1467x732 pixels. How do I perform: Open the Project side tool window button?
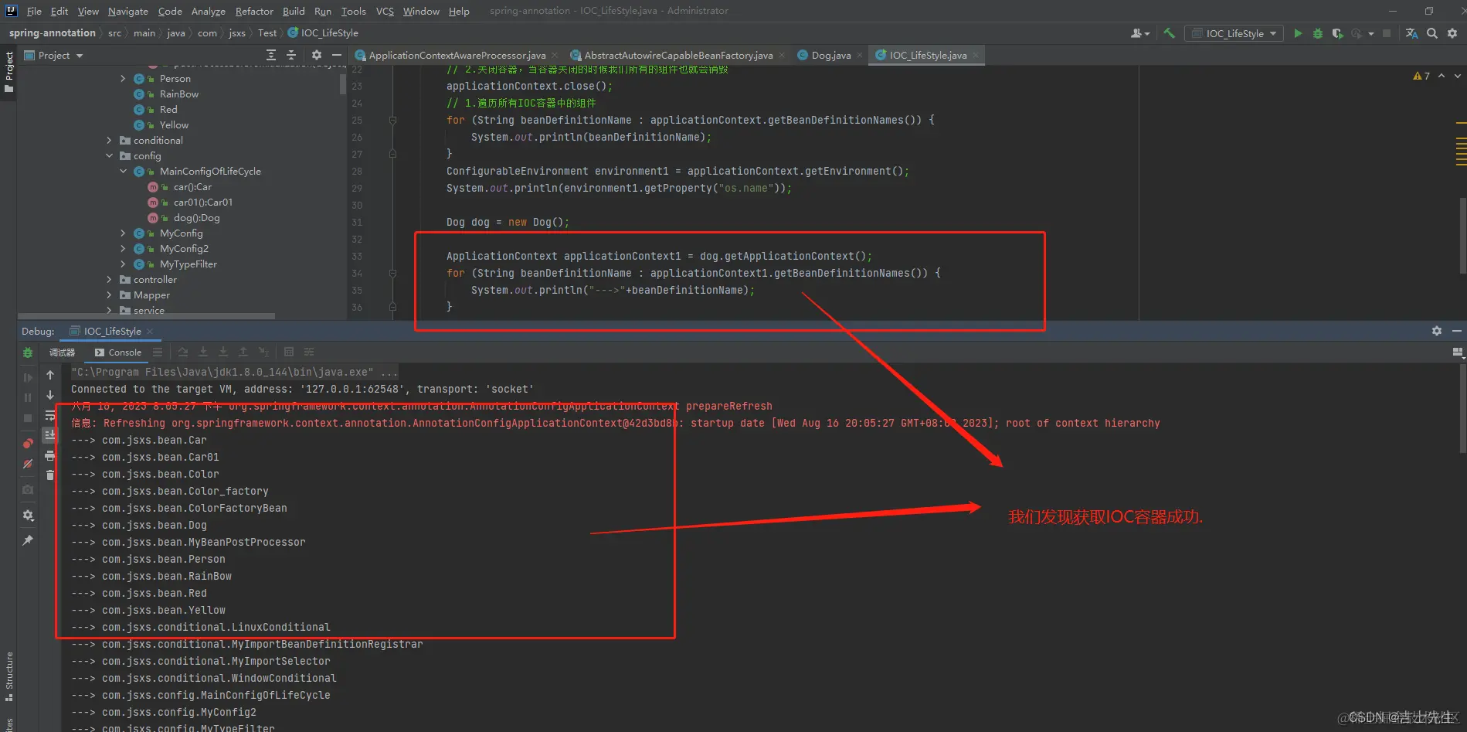(8, 72)
